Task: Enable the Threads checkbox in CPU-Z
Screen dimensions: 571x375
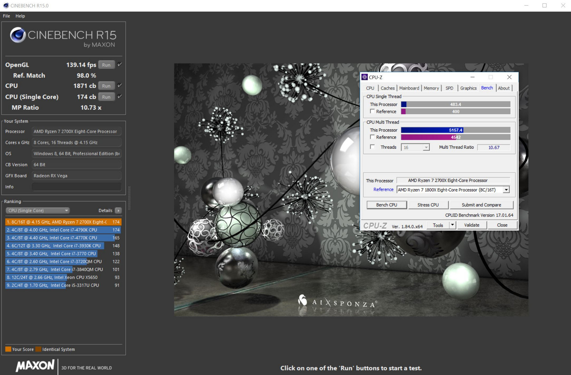Action: click(372, 147)
